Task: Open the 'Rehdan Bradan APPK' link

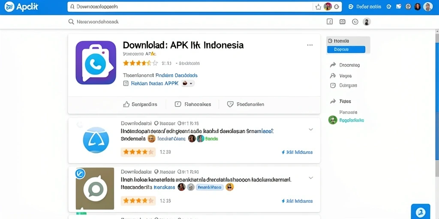Action: click(154, 83)
